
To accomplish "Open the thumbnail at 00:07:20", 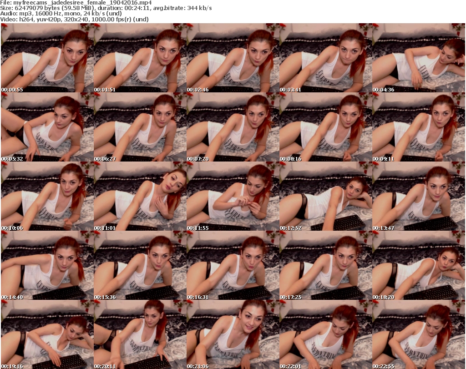I will (233, 127).
